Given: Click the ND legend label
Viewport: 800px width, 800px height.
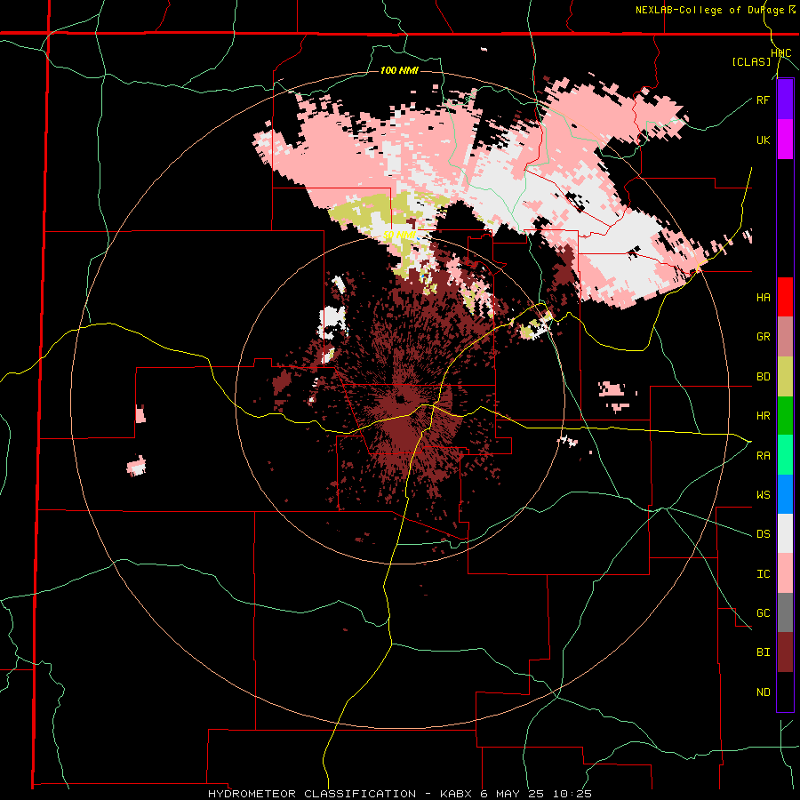Looking at the screenshot, I should (763, 692).
